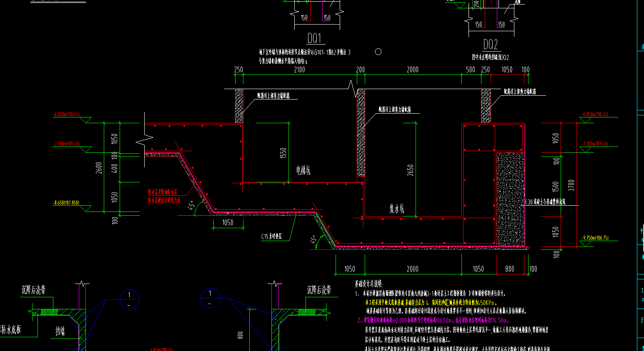Click the small circle after the 16G101-1 note
644x351 pixels.
tap(378, 52)
